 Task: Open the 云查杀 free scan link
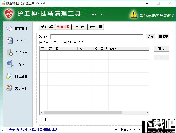click(32, 130)
